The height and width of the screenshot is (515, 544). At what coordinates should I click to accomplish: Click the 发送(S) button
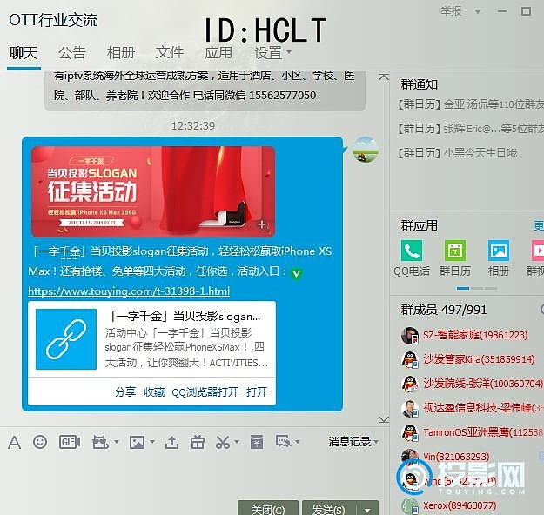[329, 508]
